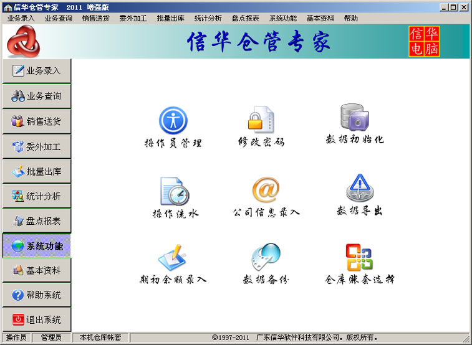The image size is (472, 345).
Task: Select 系统功能 sidebar button with globe
Action: tap(37, 246)
